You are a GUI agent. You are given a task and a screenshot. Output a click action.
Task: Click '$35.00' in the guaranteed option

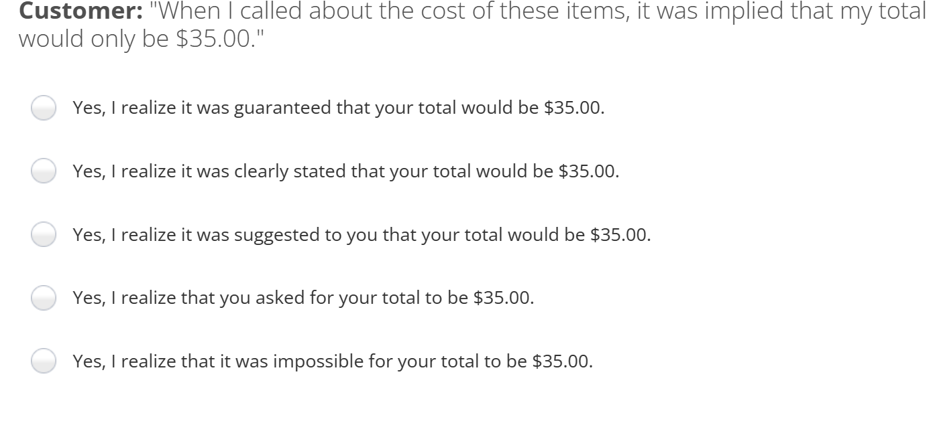click(574, 108)
